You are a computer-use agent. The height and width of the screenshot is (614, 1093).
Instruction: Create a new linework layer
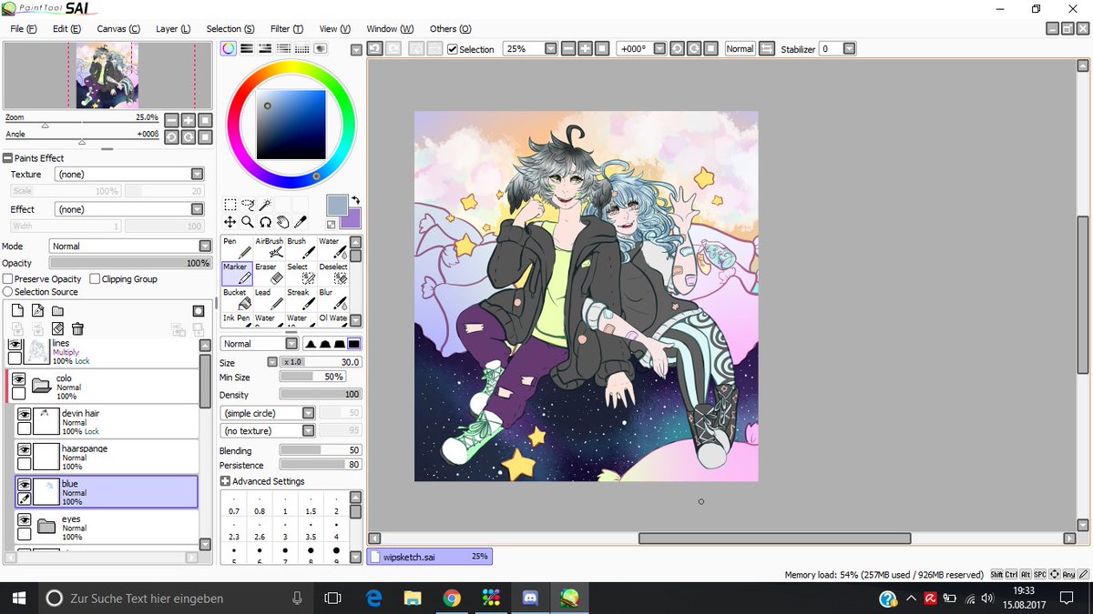37,311
